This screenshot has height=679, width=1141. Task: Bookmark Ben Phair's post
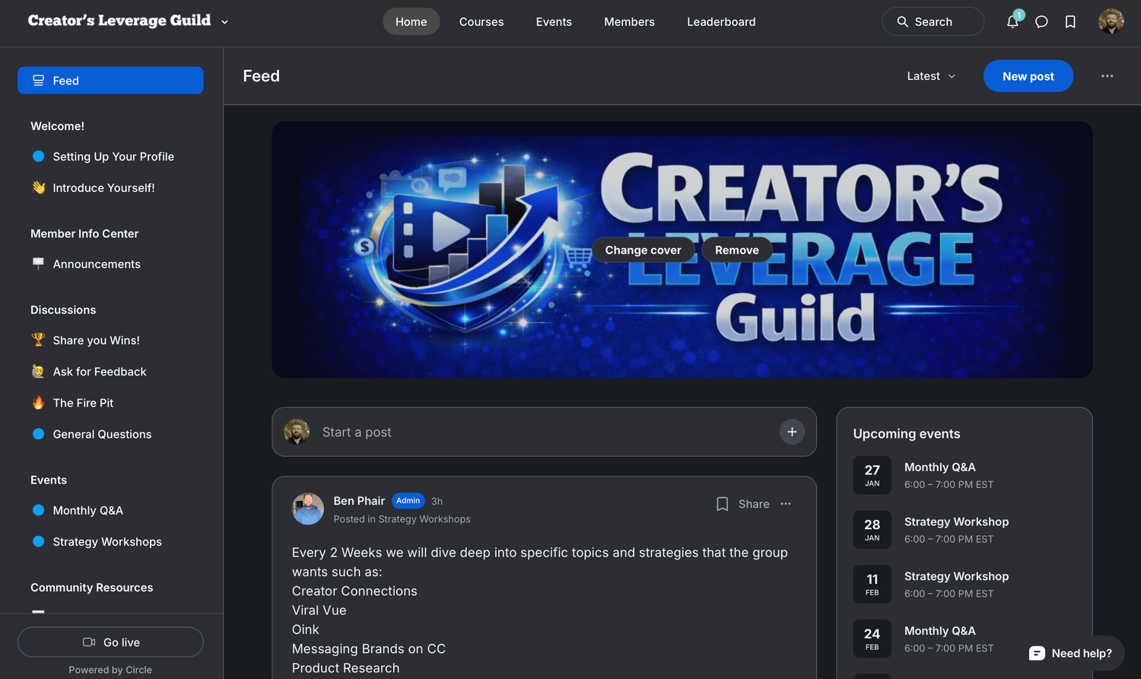click(722, 504)
